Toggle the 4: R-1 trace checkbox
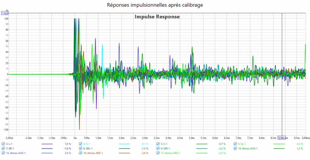 tap(81, 144)
